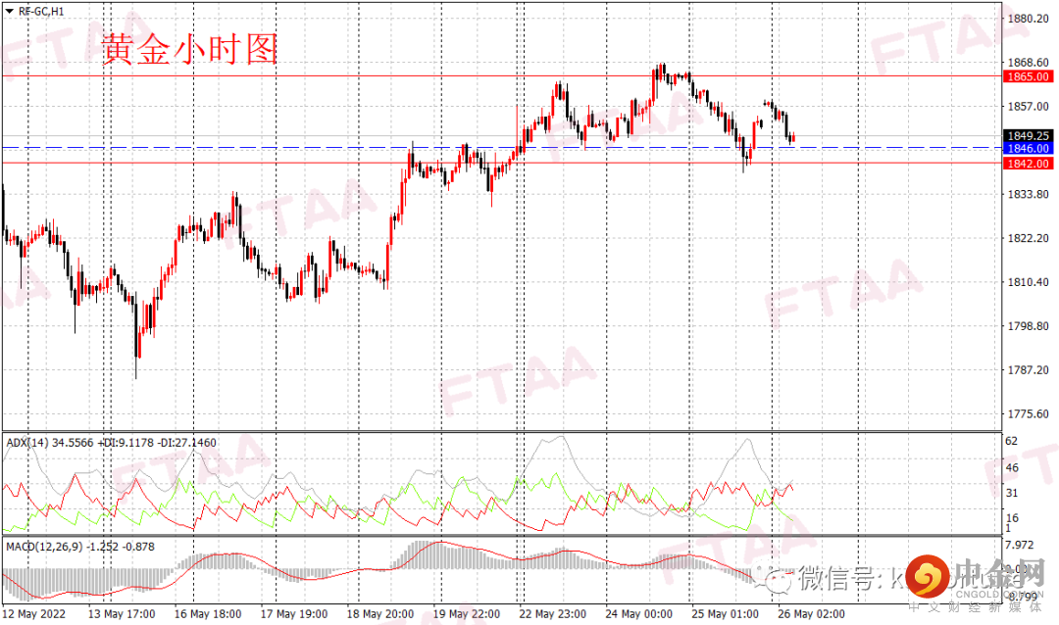Click the 1880.20 price axis value
The image size is (1059, 625).
click(1028, 19)
